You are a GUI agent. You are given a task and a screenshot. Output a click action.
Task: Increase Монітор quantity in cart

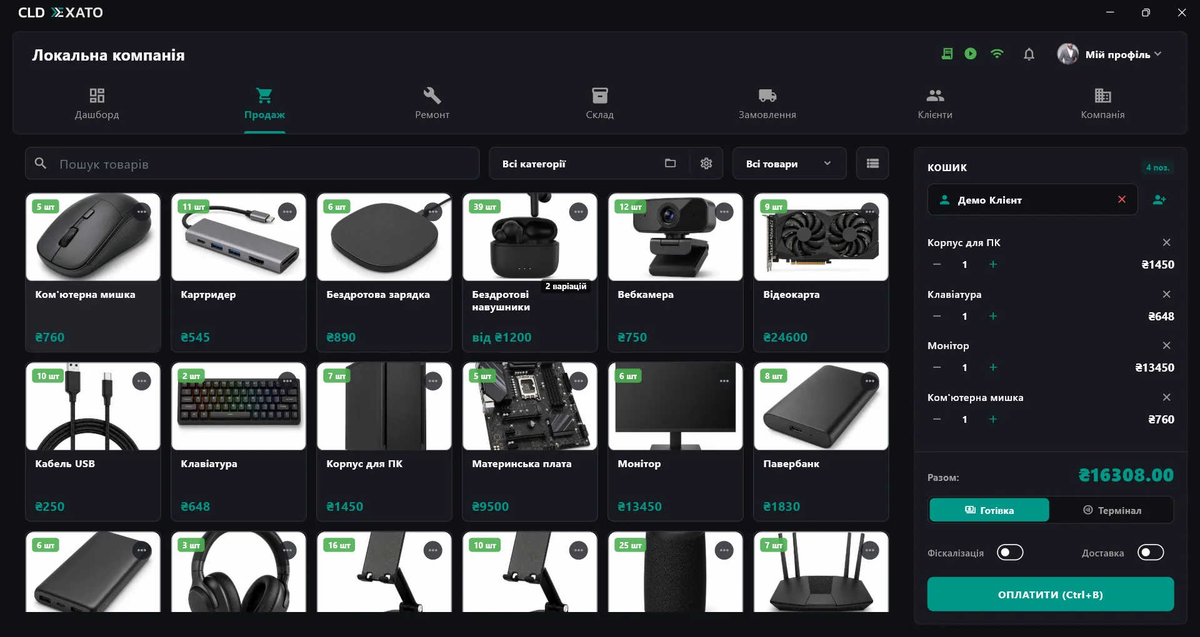[x=993, y=367]
